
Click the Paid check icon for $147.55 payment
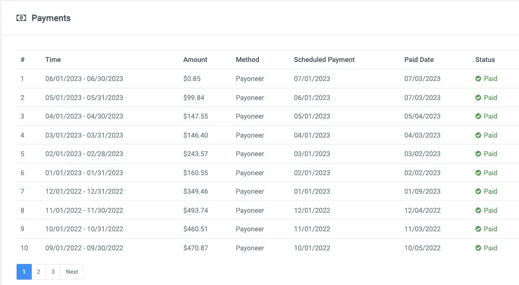(479, 116)
